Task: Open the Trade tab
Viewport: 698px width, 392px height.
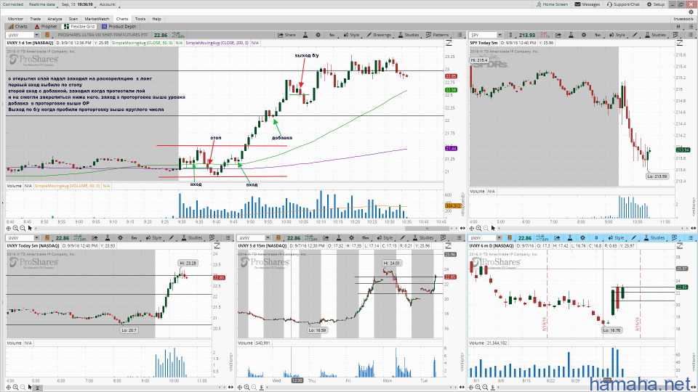Action: pos(35,19)
